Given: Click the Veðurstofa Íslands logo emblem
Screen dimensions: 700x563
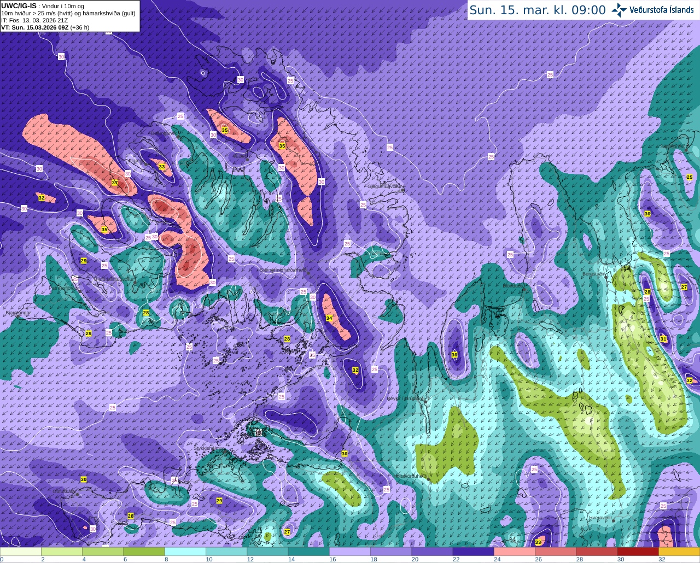Looking at the screenshot, I should [619, 10].
